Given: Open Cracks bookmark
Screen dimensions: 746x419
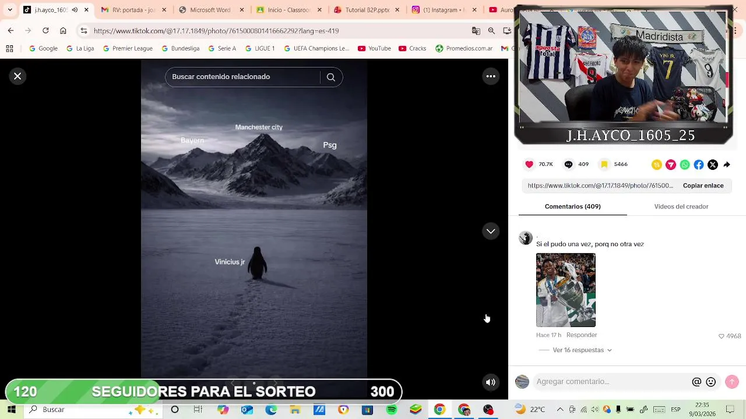Looking at the screenshot, I should 413,48.
